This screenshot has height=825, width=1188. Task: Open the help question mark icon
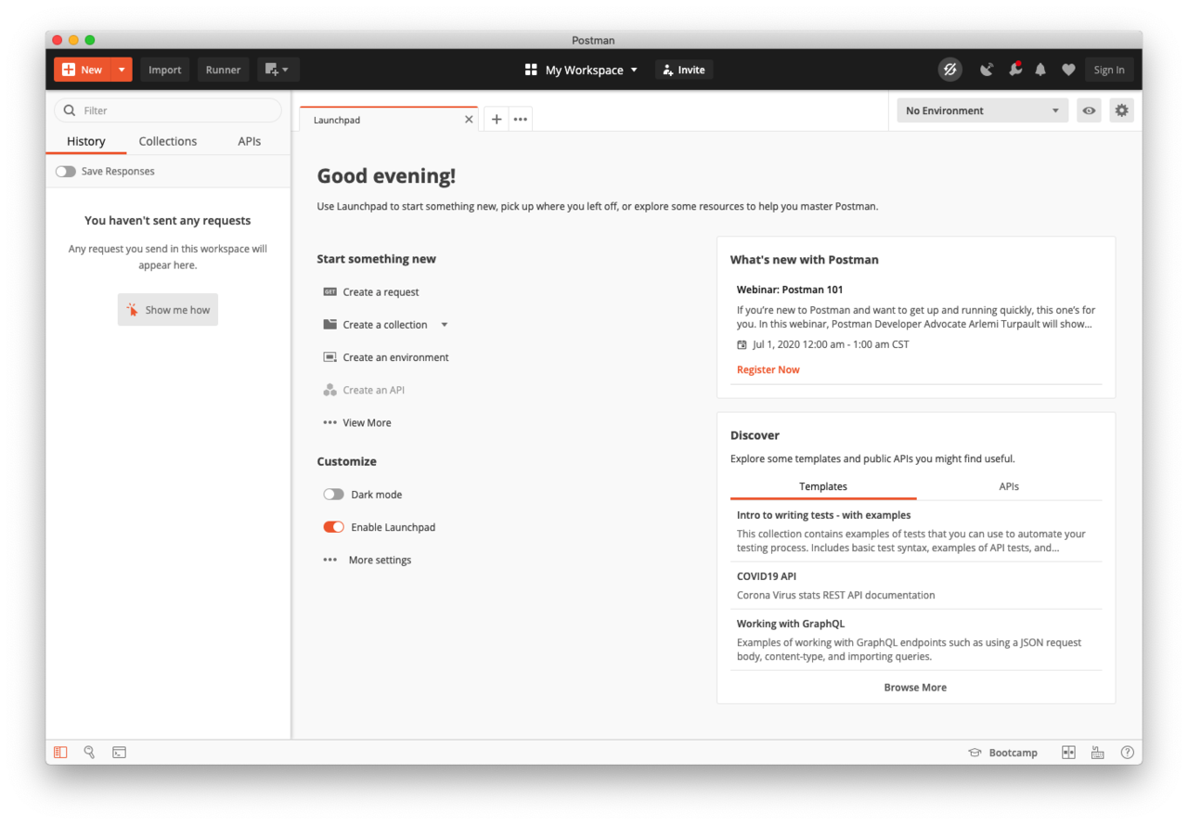pyautogui.click(x=1127, y=753)
